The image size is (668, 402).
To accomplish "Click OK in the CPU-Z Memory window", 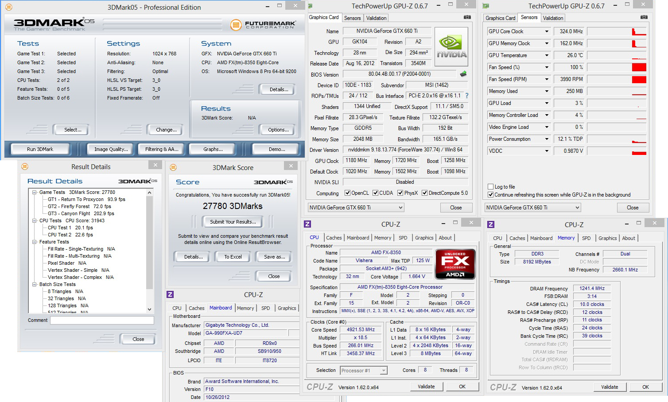I will tap(645, 387).
